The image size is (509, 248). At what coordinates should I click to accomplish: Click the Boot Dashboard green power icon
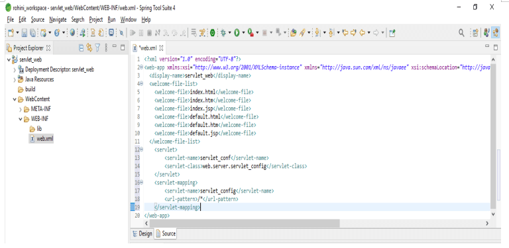tap(212, 32)
